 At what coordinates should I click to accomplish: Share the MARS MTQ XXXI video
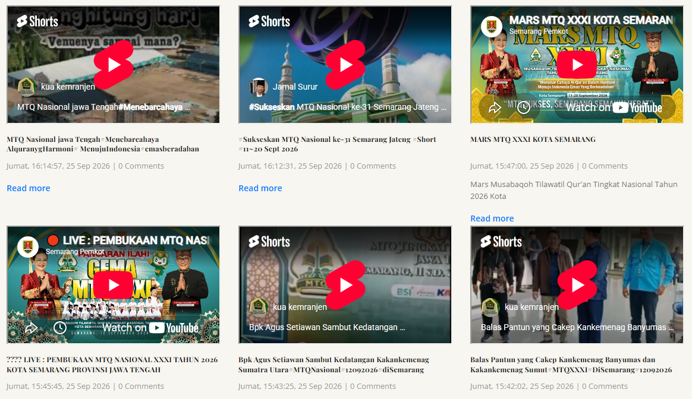(494, 107)
